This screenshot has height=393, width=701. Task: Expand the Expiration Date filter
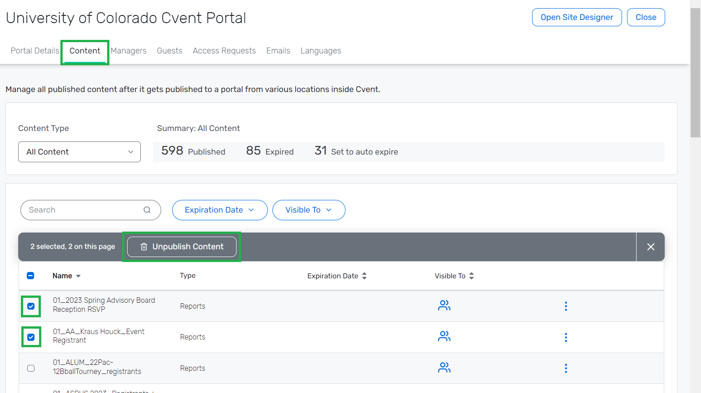point(220,210)
